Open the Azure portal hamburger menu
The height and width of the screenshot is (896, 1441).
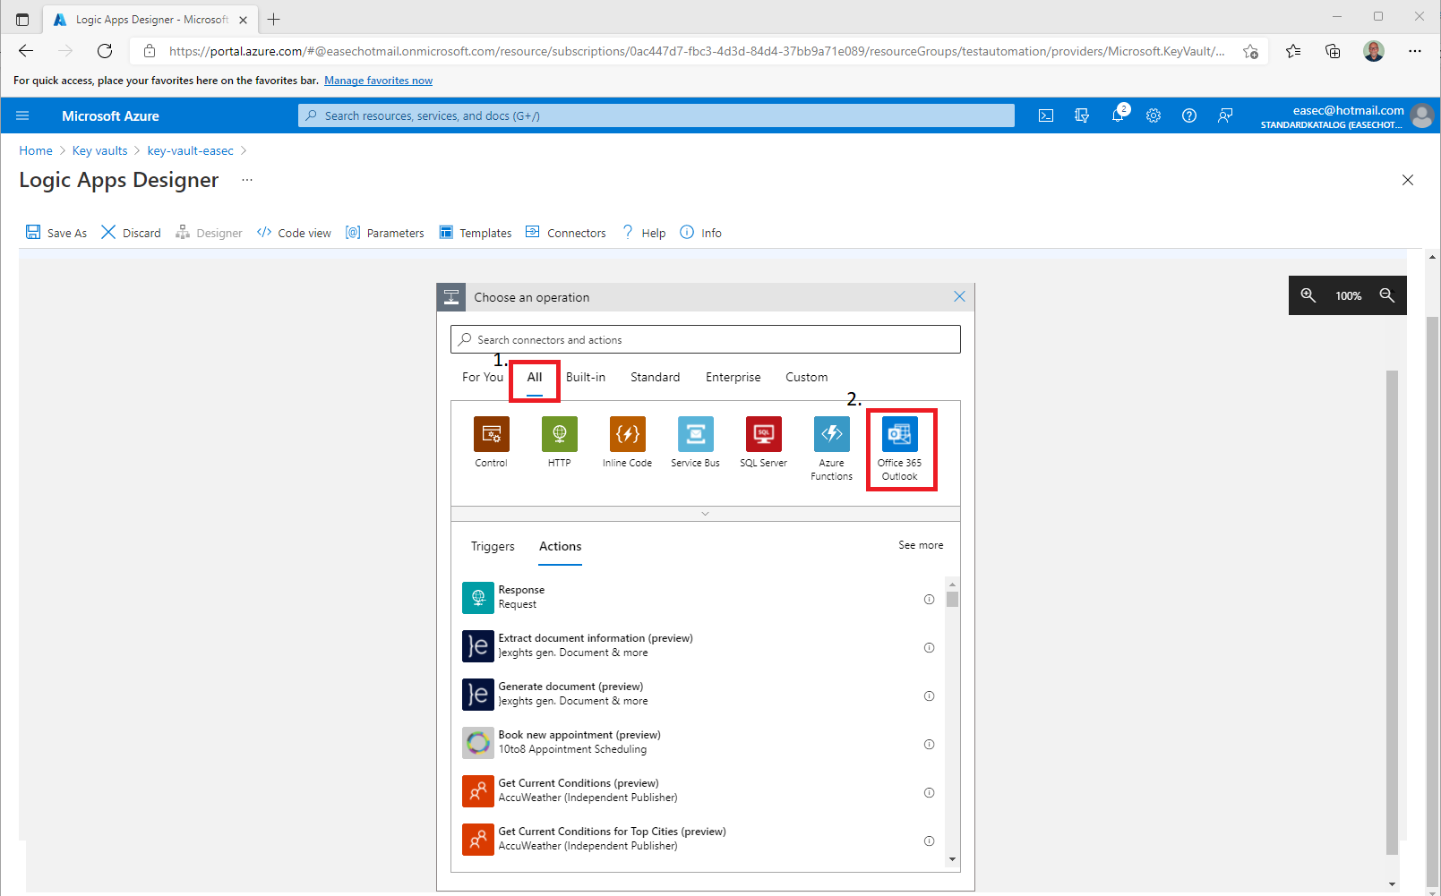point(22,115)
